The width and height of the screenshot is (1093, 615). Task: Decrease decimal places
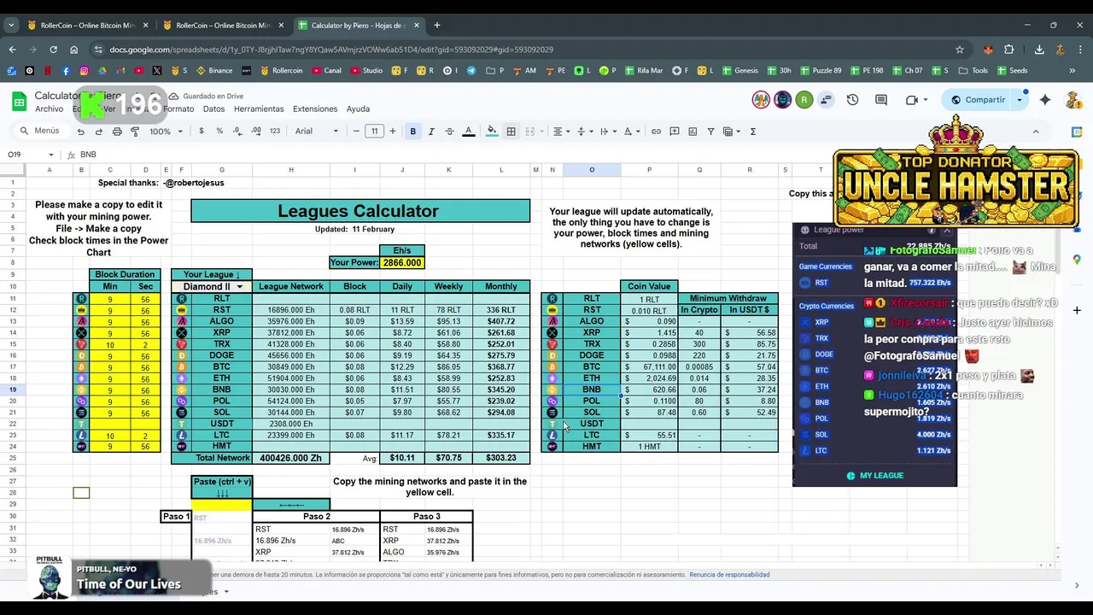pyautogui.click(x=238, y=132)
